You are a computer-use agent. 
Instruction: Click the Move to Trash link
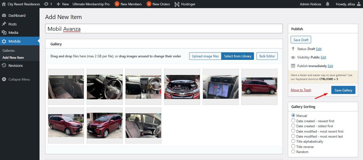point(301,90)
